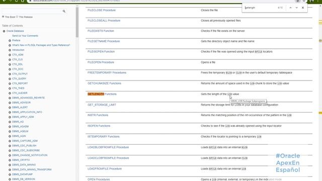Open the CTX_THES contents entry
This screenshot has width=322, height=181.
click(x=18, y=88)
